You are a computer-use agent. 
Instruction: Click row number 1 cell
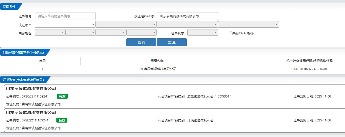(42, 69)
